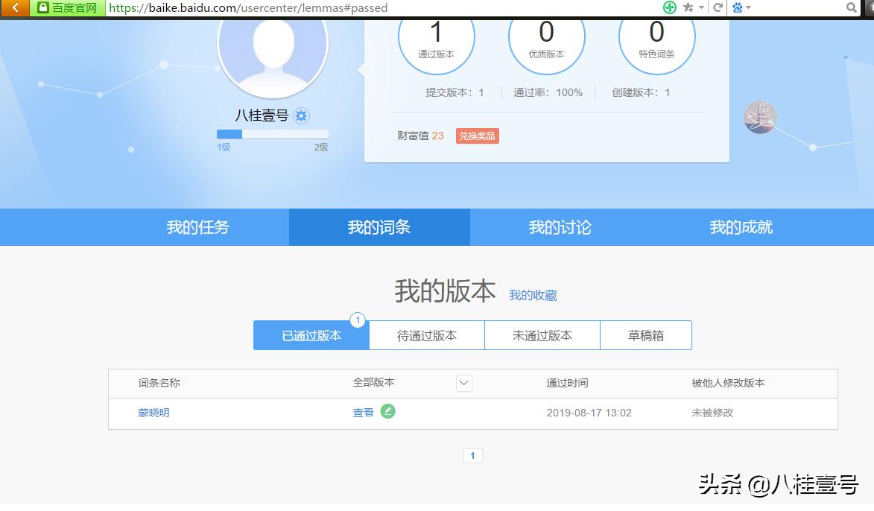
Task: Refresh the page with reload icon
Action: click(718, 7)
